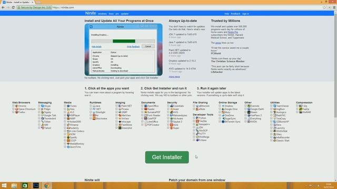Tick the Opera Chromium checkbox
337x189 pixels.
[13, 109]
